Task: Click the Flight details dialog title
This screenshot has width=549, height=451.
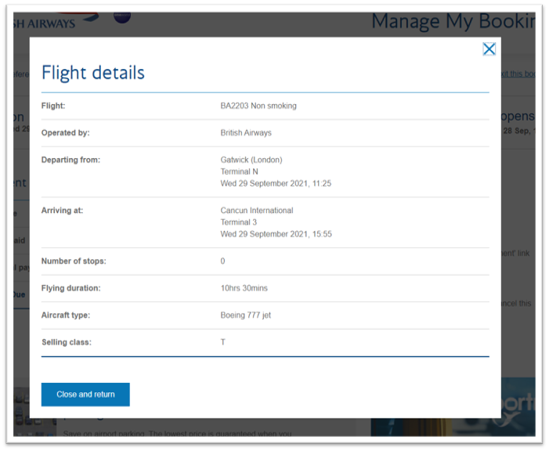Action: tap(92, 73)
